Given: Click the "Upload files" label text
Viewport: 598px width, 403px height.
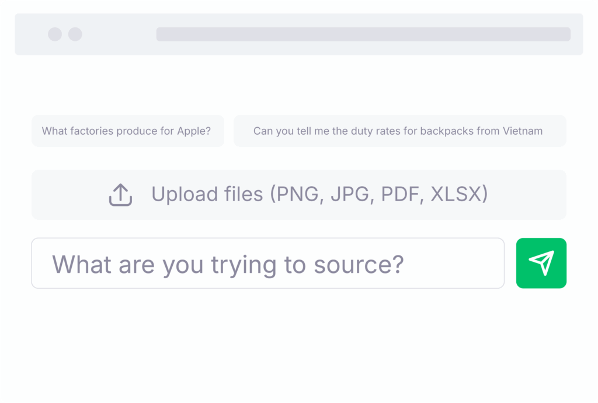Looking at the screenshot, I should [207, 194].
